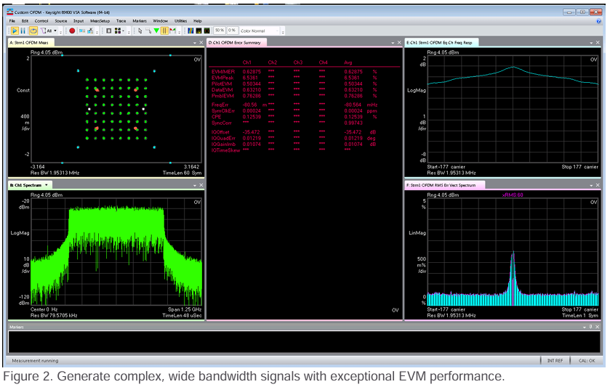The image size is (610, 387).
Task: Click the Markers panel auto-hide pin icon
Action: click(x=590, y=327)
